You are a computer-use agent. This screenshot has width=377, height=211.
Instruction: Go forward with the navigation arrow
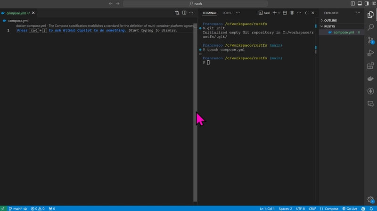[x=117, y=4]
